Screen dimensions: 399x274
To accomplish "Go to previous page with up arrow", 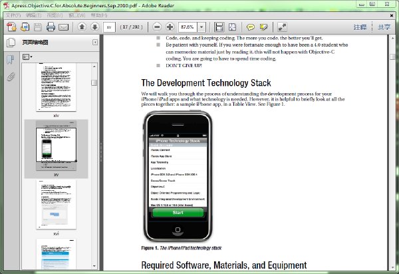I will 82,27.
